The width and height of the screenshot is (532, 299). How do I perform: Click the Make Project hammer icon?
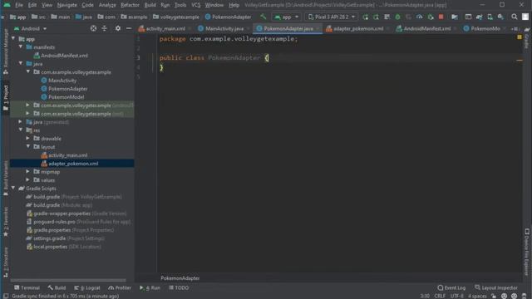click(x=263, y=17)
